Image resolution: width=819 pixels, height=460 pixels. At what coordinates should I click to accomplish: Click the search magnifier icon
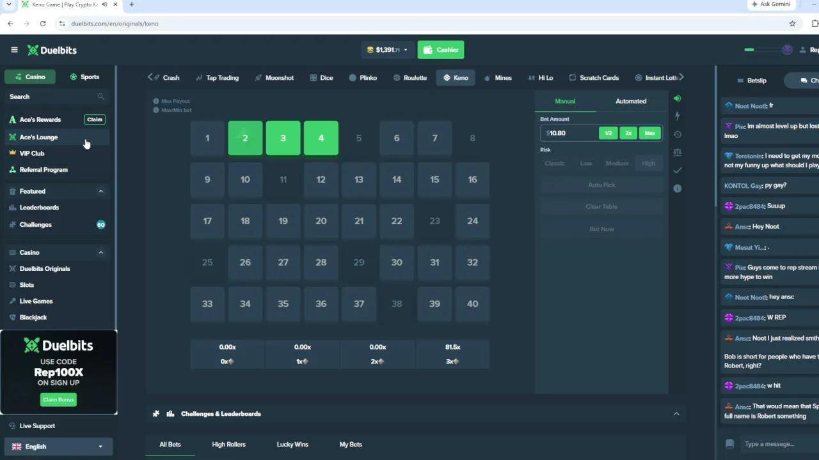pyautogui.click(x=100, y=96)
